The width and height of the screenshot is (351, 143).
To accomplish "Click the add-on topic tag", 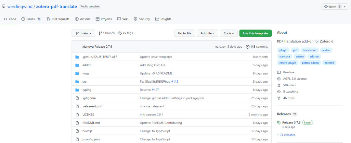I will (314, 56).
